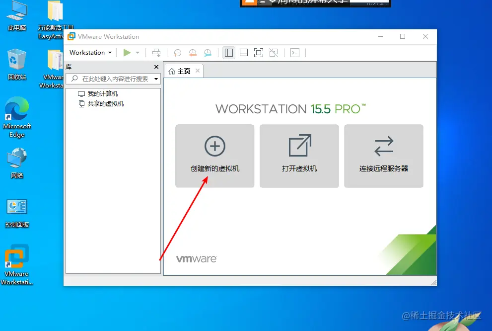This screenshot has height=331, width=492.
Task: Minimize the VMware Workstation window
Action: pyautogui.click(x=380, y=36)
